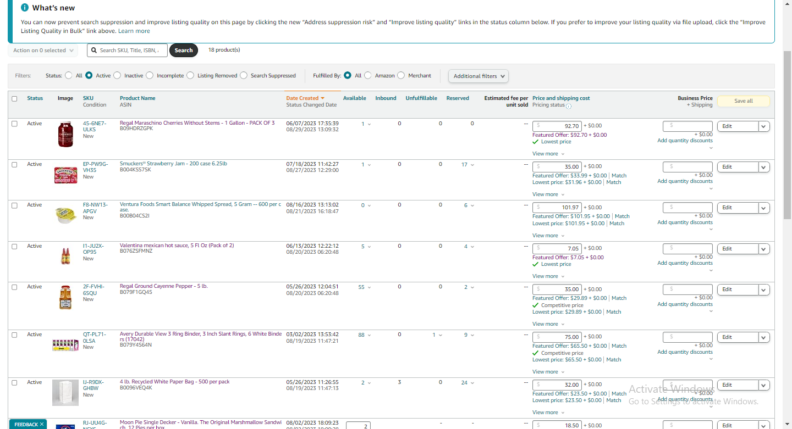Expand the Available quantity 55 for Cayenne Pepper
This screenshot has width=792, height=429.
[365, 287]
